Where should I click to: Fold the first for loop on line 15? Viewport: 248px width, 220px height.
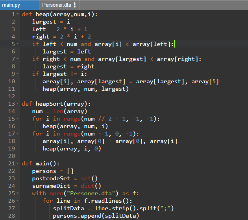pyautogui.click(x=17, y=119)
